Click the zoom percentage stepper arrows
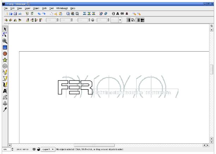This screenshot has height=154, width=216. click(x=13, y=149)
